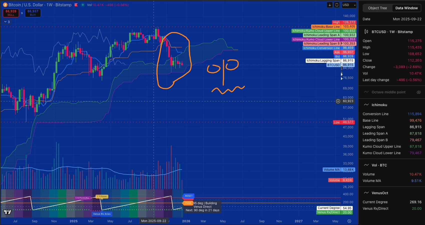Open the USD currency dropdown
This screenshot has width=425, height=225.
[x=349, y=5]
